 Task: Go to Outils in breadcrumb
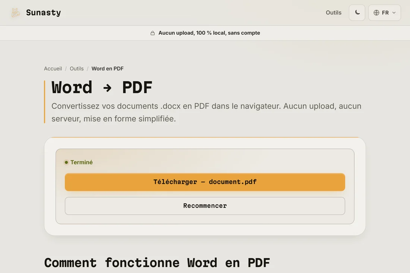coord(77,69)
